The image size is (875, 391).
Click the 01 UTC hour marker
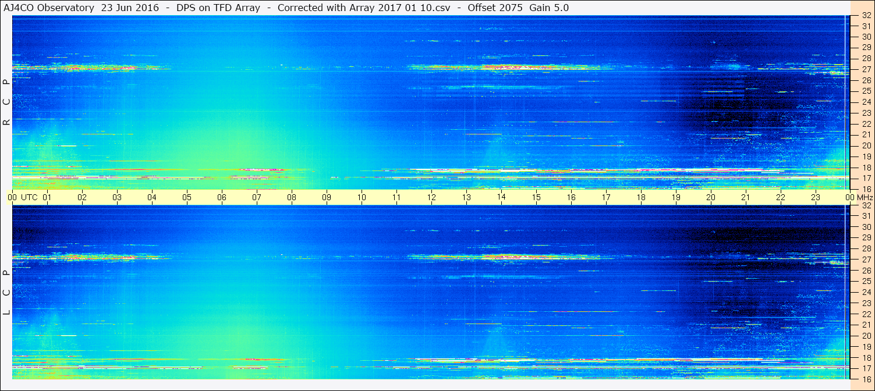[47, 197]
